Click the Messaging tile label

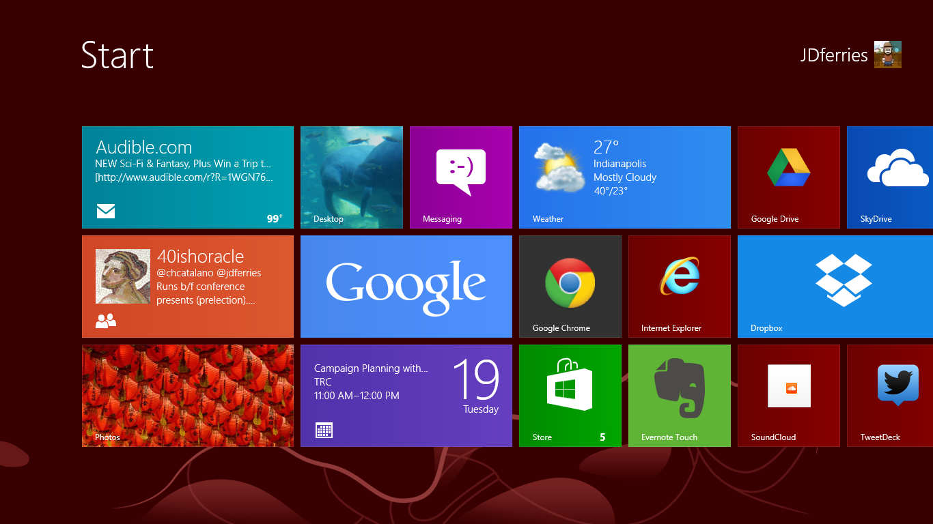click(x=442, y=219)
